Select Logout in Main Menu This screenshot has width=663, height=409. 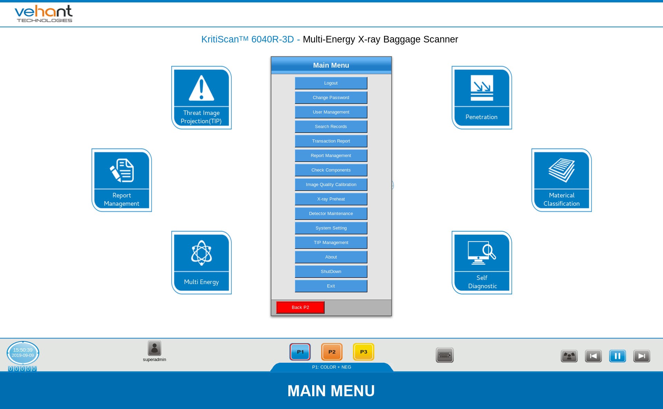(331, 83)
